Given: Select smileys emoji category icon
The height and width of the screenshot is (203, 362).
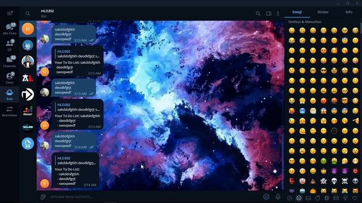Looking at the screenshot, I should pos(299,198).
